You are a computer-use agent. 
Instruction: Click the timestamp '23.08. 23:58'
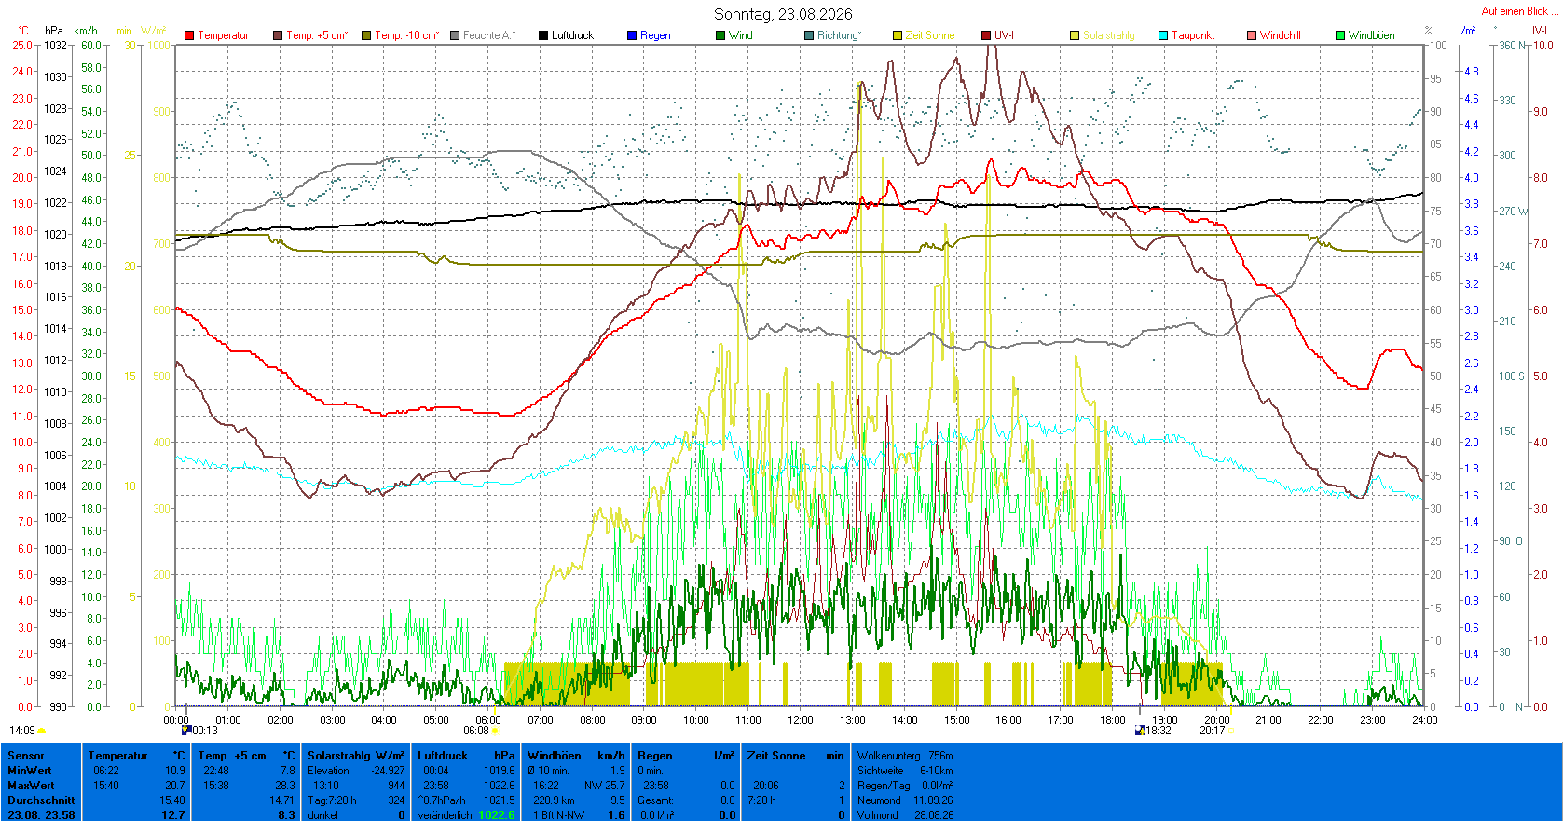[42, 815]
